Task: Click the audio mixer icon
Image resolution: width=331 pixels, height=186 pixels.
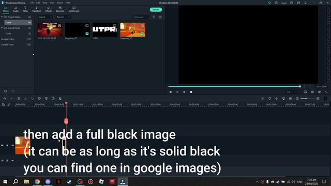Action: (283, 99)
